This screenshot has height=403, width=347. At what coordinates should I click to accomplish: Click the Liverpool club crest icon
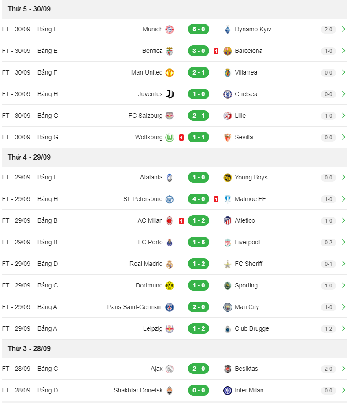pos(227,242)
